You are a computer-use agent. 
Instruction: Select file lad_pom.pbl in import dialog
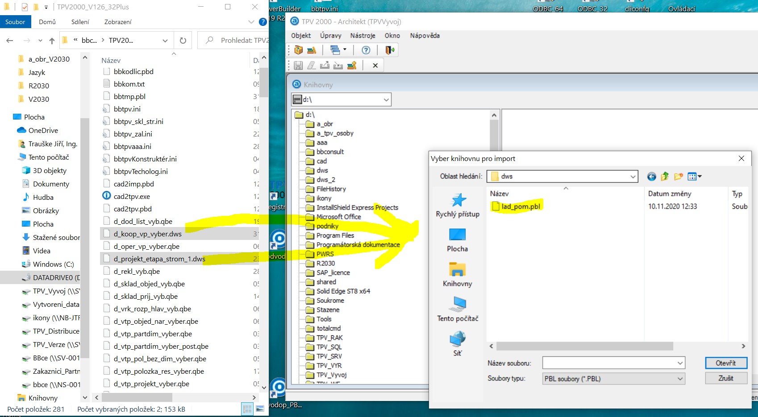click(x=521, y=206)
